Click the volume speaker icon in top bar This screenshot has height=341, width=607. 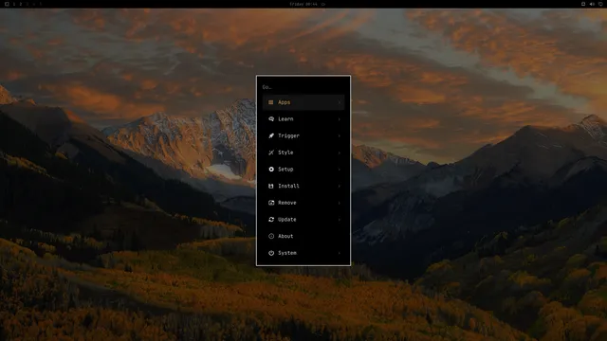click(592, 4)
